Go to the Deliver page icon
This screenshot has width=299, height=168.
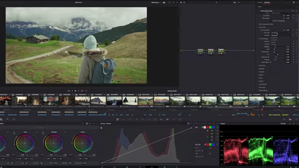click(x=177, y=167)
